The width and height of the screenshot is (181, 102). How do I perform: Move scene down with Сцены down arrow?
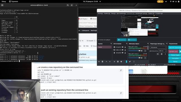click(x=110, y=62)
